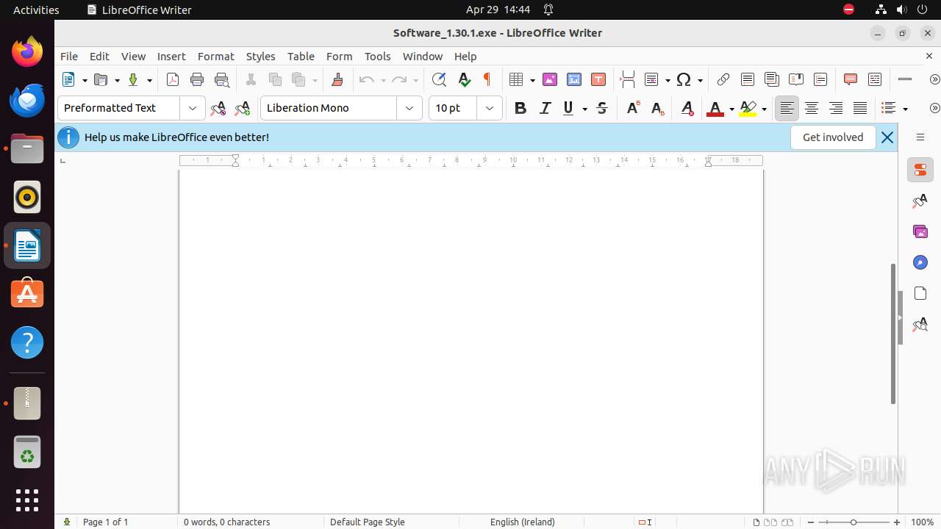Expand the Font Size dropdown

point(490,108)
